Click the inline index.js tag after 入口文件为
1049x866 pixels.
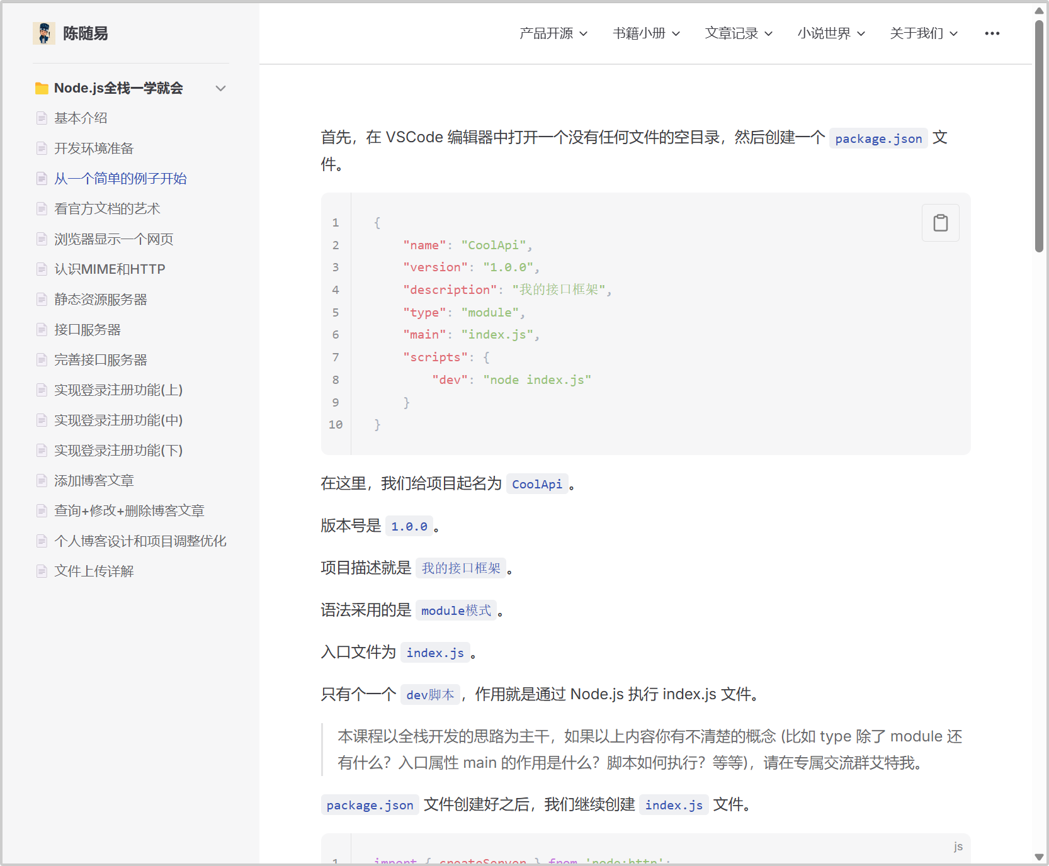435,653
